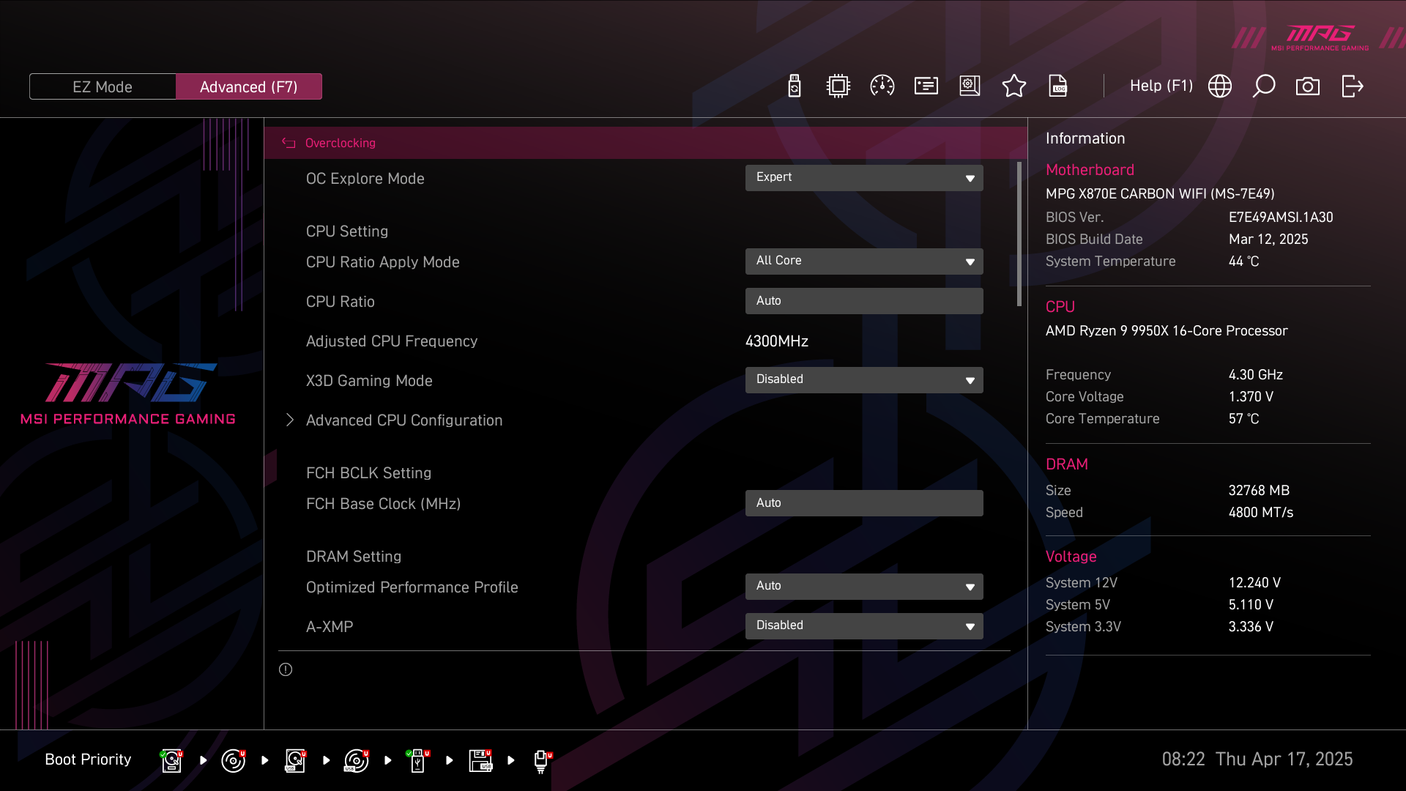This screenshot has width=1406, height=791.
Task: Click the exit door icon
Action: (1352, 86)
